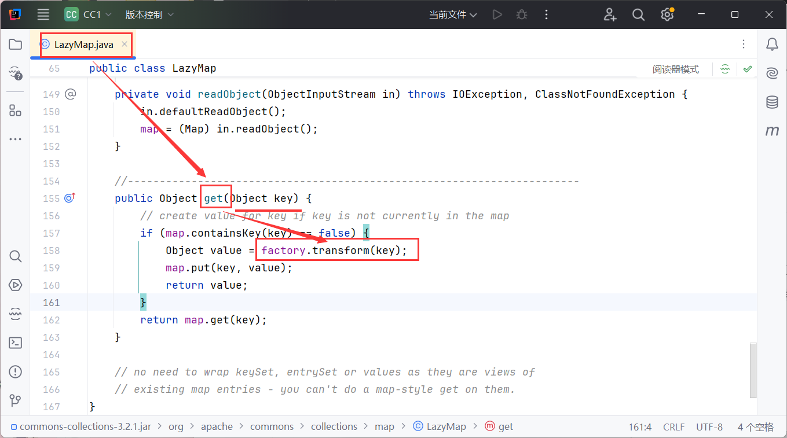Image resolution: width=787 pixels, height=438 pixels.
Task: Open the Git version control tool window
Action: click(16, 400)
